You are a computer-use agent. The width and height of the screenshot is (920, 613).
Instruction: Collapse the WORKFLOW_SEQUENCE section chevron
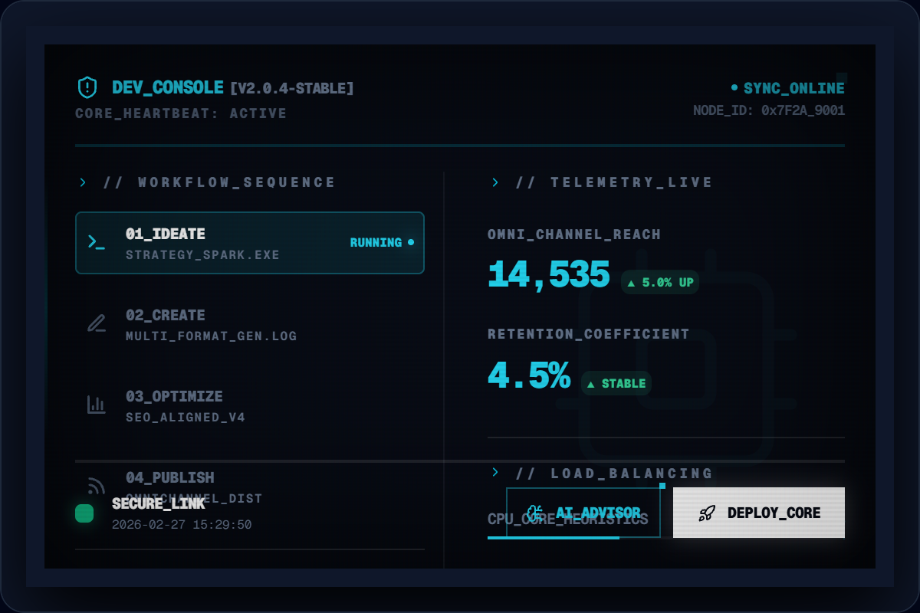pos(83,182)
